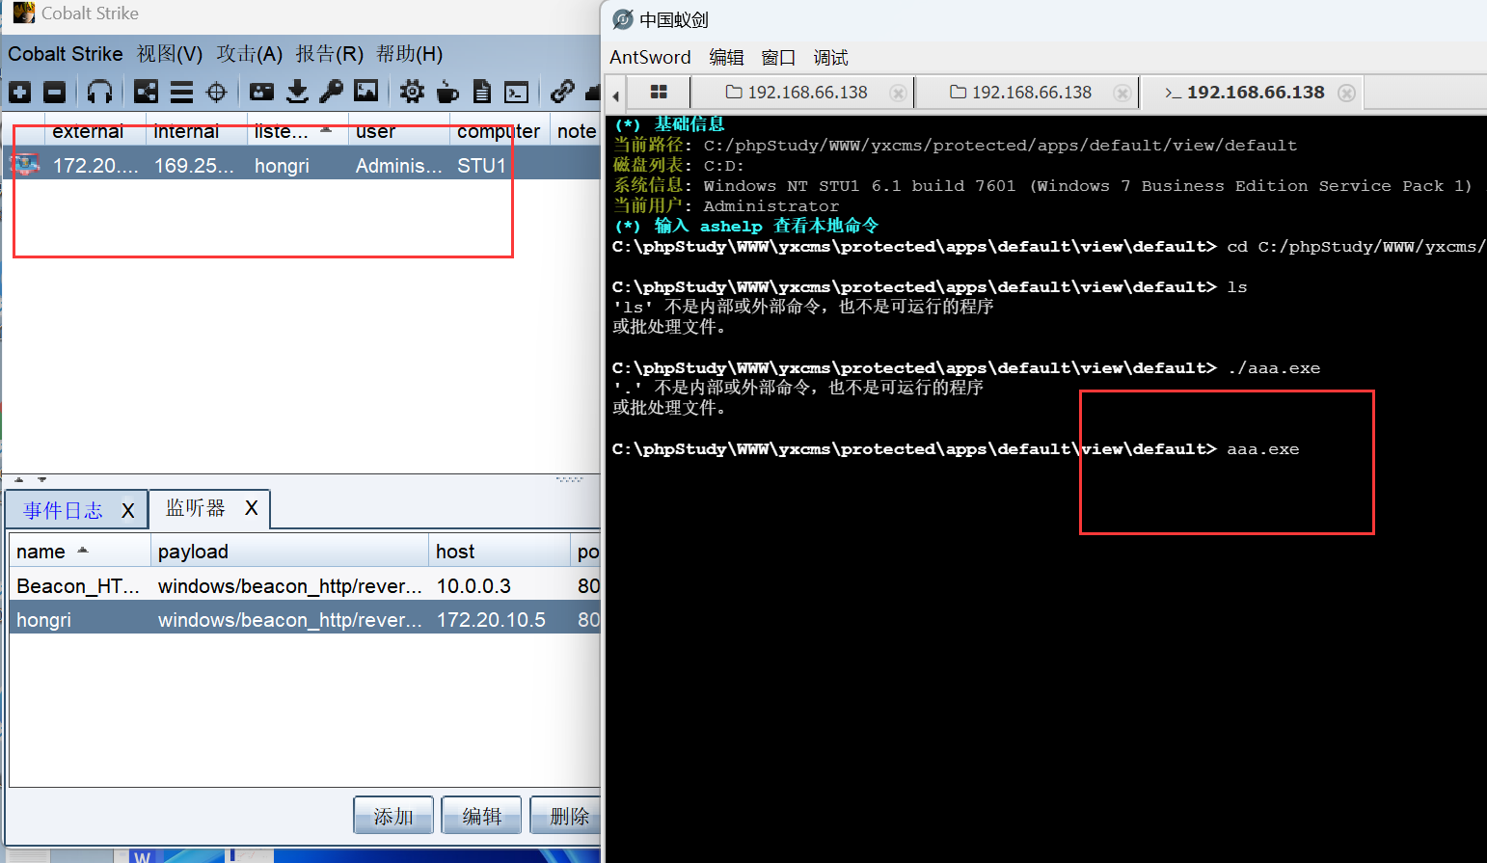This screenshot has width=1487, height=863.
Task: Click Host a File chain link icon
Action: coord(562,93)
